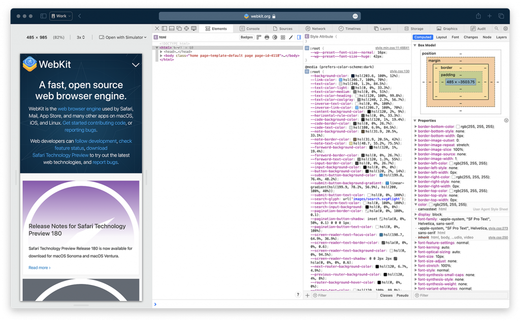This screenshot has width=520, height=321.
Task: Toggle the print styles emulation icon
Action: tap(266, 37)
